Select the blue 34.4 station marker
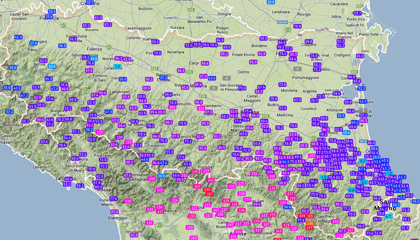This screenshot has width=420, height=240. click(288, 207)
